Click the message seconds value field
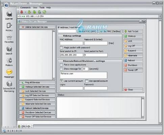Screen dimensions: 164x135 pos(85,69)
